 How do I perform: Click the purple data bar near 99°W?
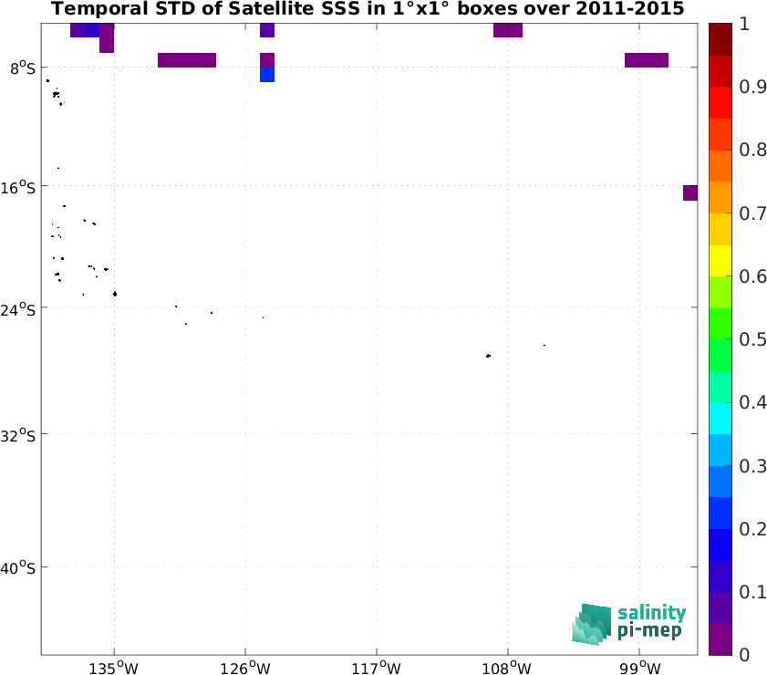coord(647,60)
